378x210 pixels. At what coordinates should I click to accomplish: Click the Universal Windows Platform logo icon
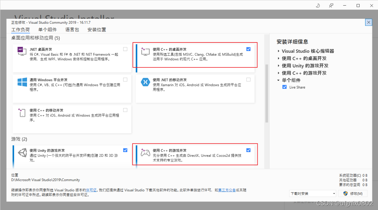tap(22, 82)
